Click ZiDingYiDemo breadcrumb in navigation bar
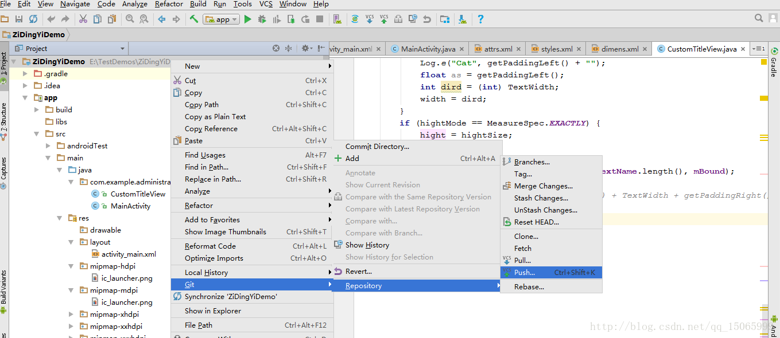This screenshot has height=338, width=780. (38, 34)
